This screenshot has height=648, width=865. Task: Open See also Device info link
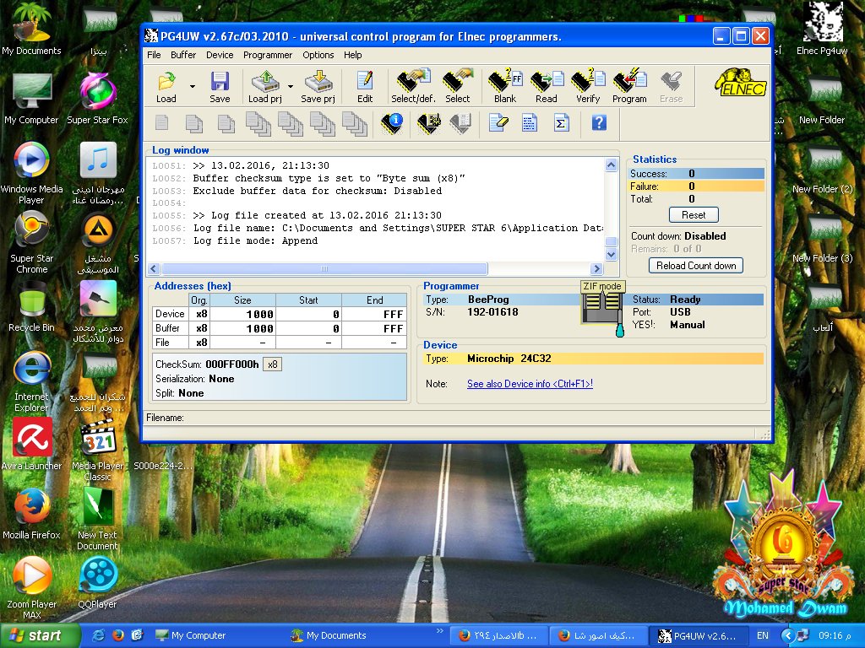point(530,384)
